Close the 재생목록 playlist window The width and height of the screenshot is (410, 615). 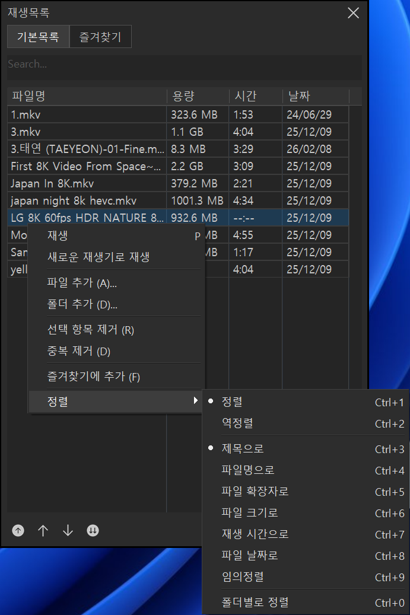click(x=353, y=13)
